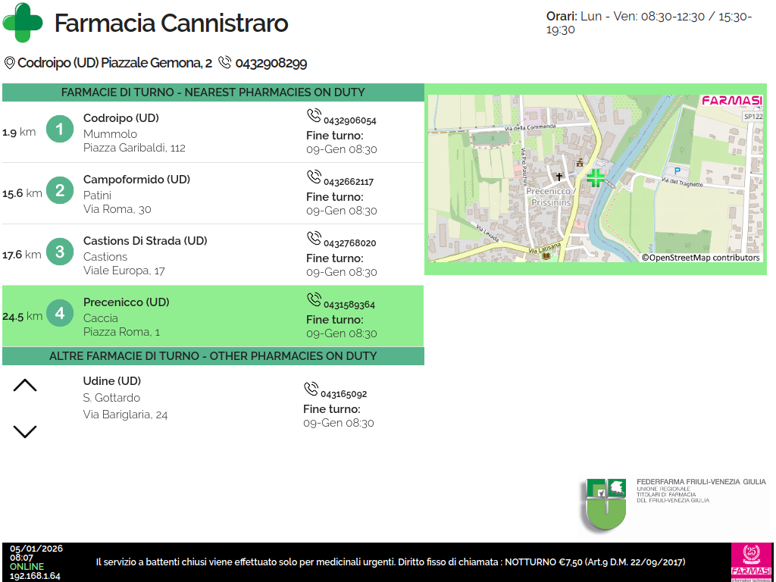Open the OpenStreetMap contributors link

point(700,258)
